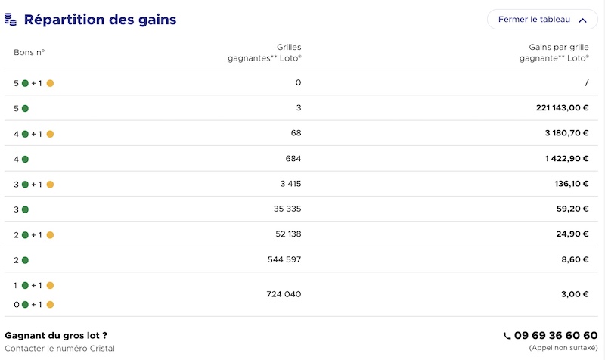Click the yellow ball in the 2 + 1 row
The height and width of the screenshot is (360, 605).
50,235
